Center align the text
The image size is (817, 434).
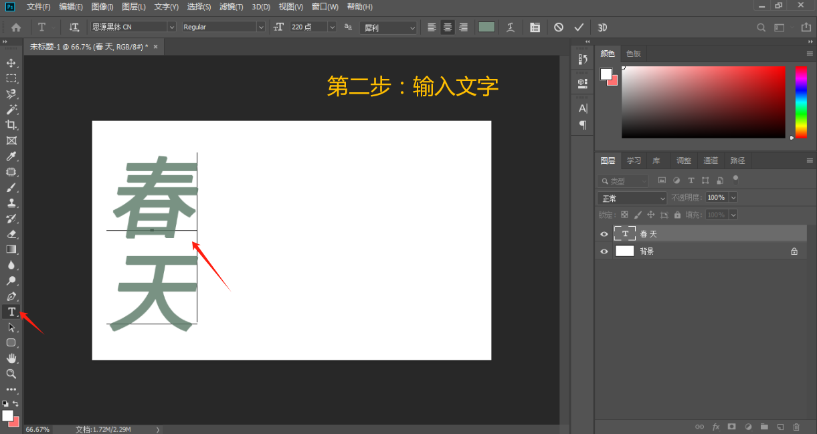click(x=448, y=27)
